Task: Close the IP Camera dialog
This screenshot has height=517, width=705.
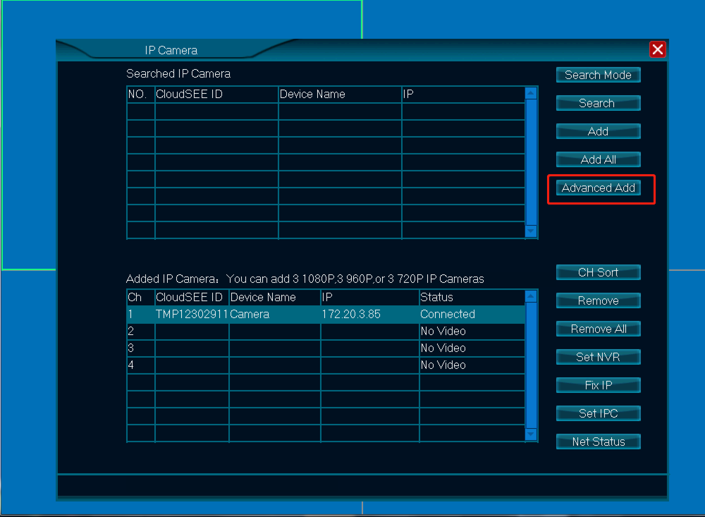Action: click(657, 49)
